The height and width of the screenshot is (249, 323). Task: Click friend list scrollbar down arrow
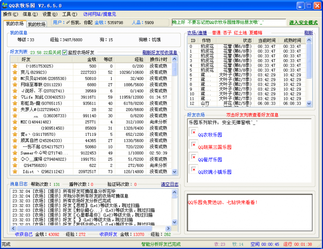point(174,172)
